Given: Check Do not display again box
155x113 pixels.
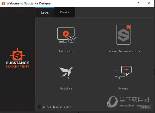Looking at the screenshot, I should 40,107.
